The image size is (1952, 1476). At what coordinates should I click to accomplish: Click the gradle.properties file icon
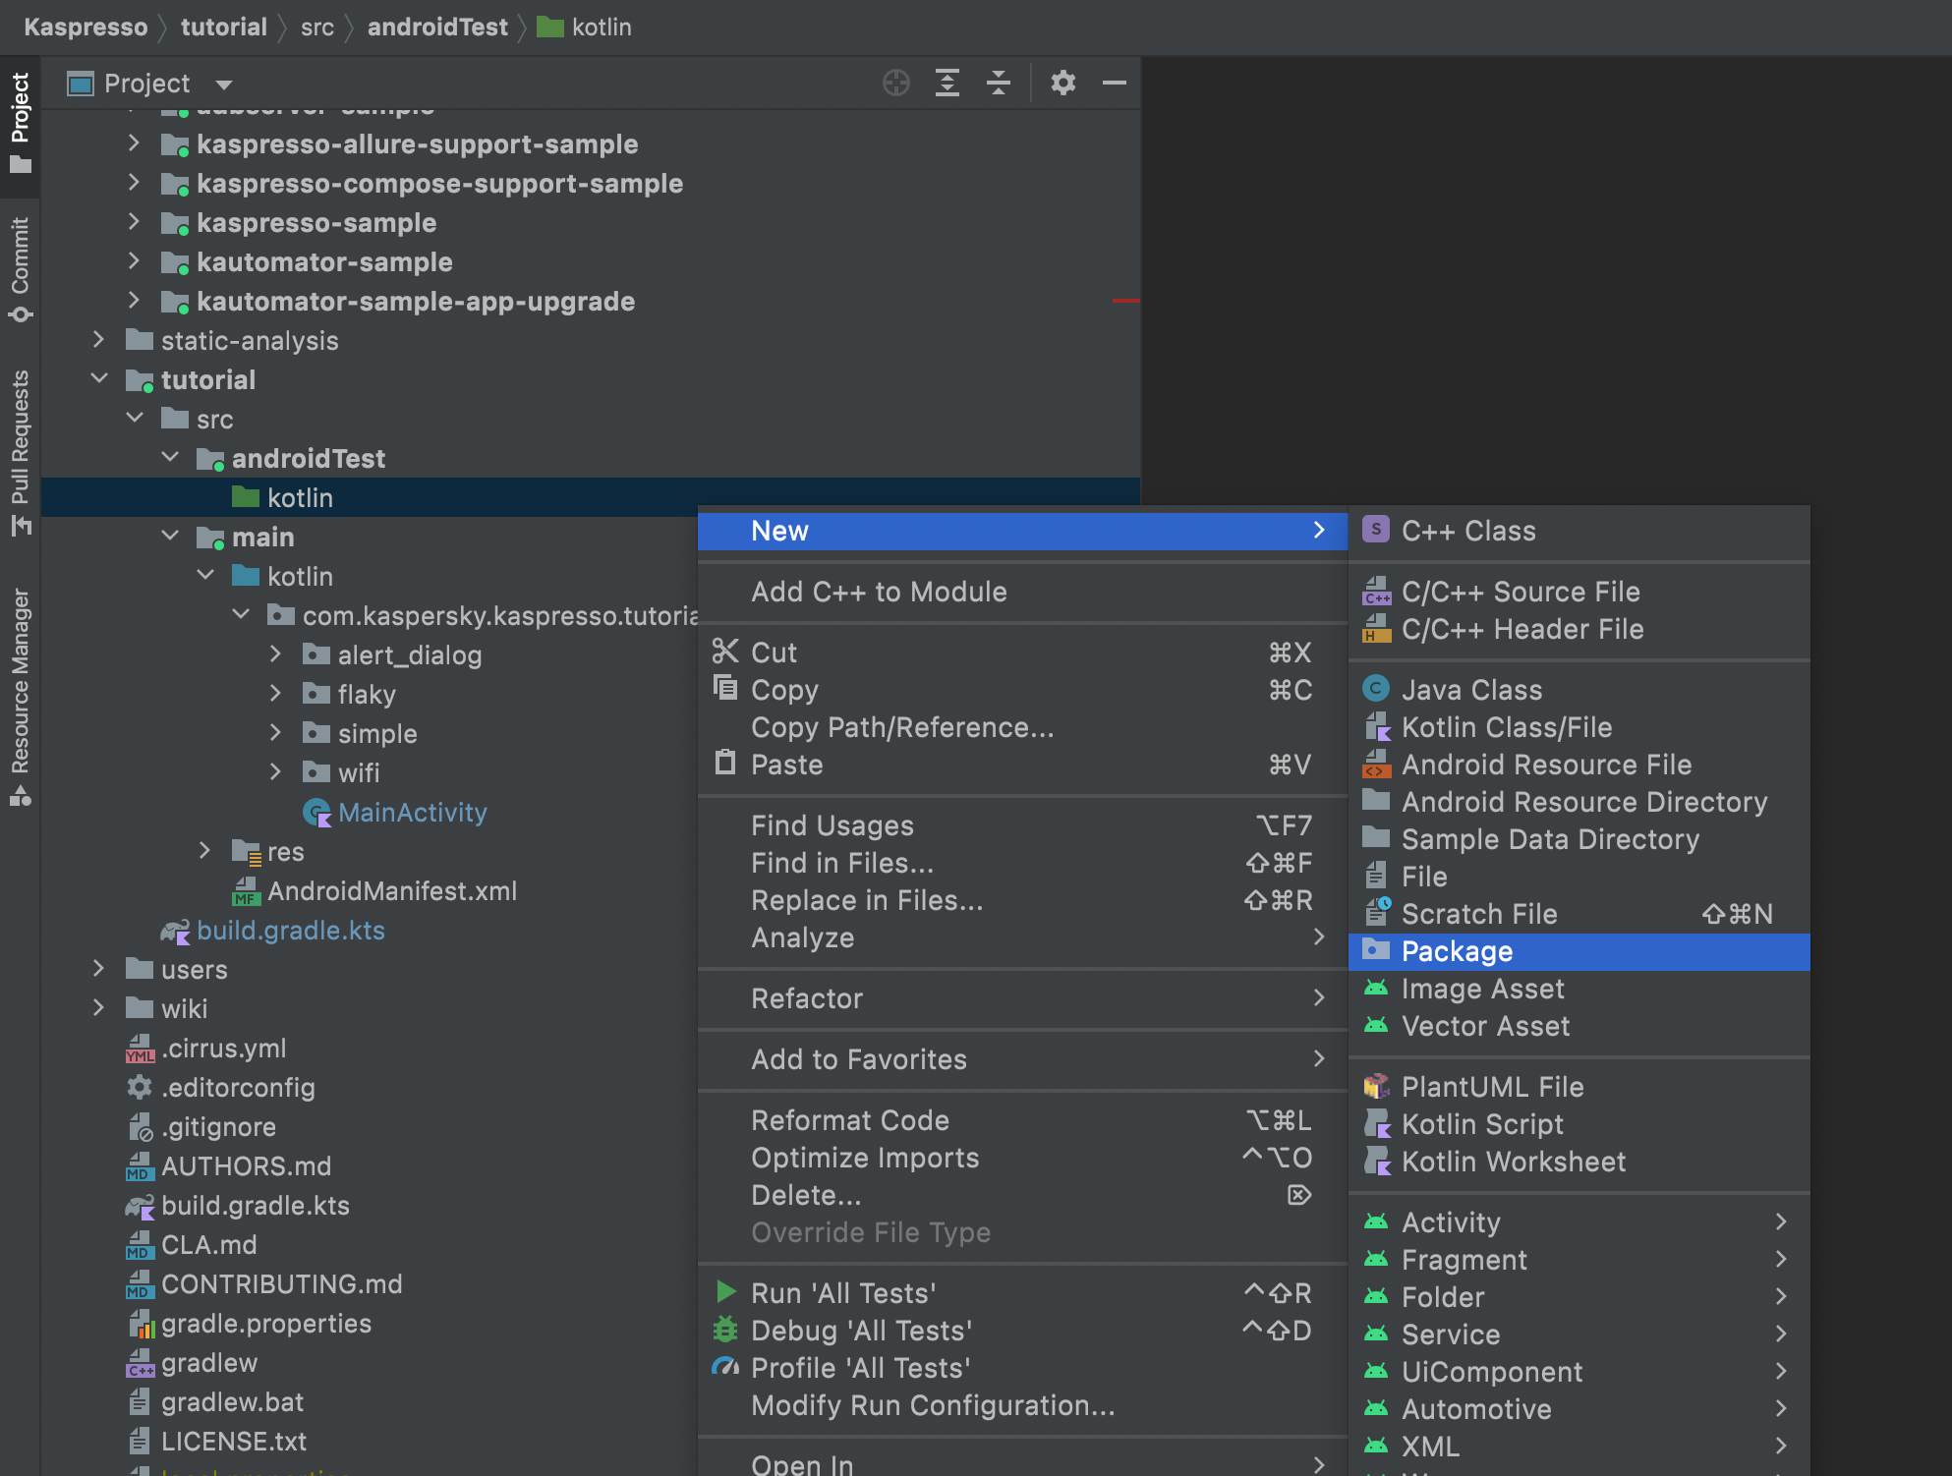(142, 1324)
